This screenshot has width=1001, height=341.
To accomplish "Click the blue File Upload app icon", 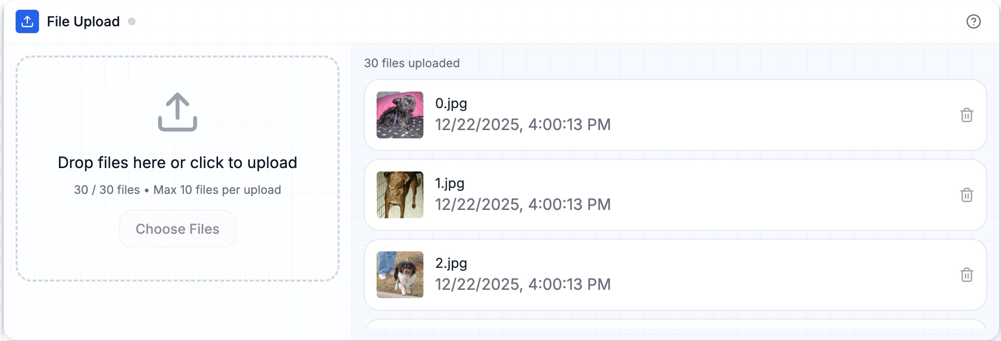I will 27,21.
